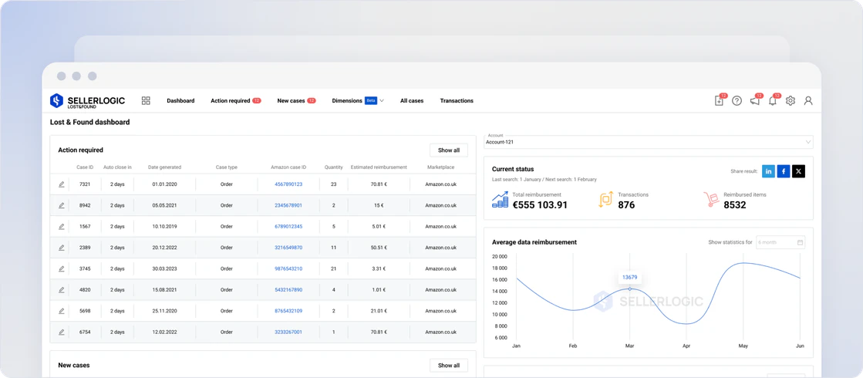This screenshot has height=378, width=863.
Task: Edit case 7321 with pencil icon
Action: 62,184
